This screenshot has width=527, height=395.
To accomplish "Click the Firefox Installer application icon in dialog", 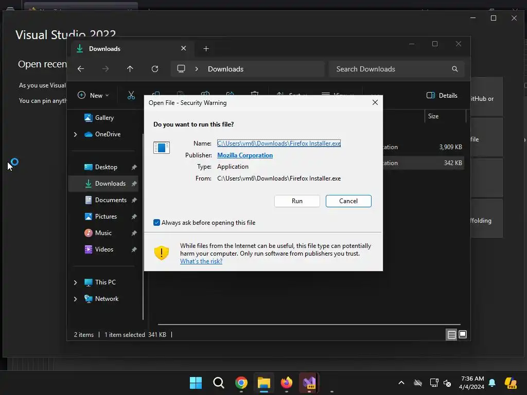I will tap(162, 148).
